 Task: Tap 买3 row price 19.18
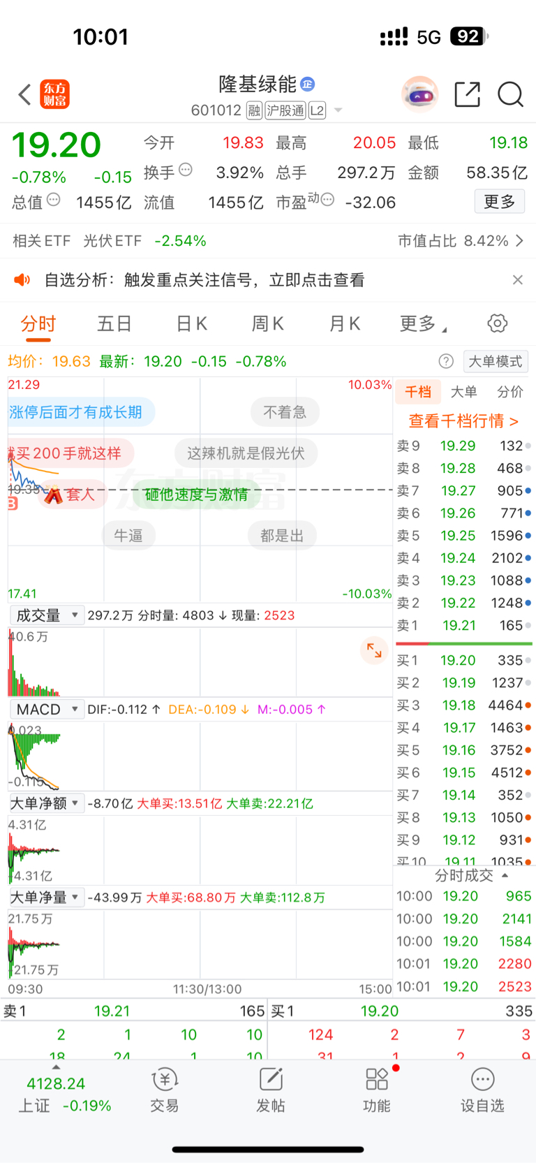coord(458,705)
